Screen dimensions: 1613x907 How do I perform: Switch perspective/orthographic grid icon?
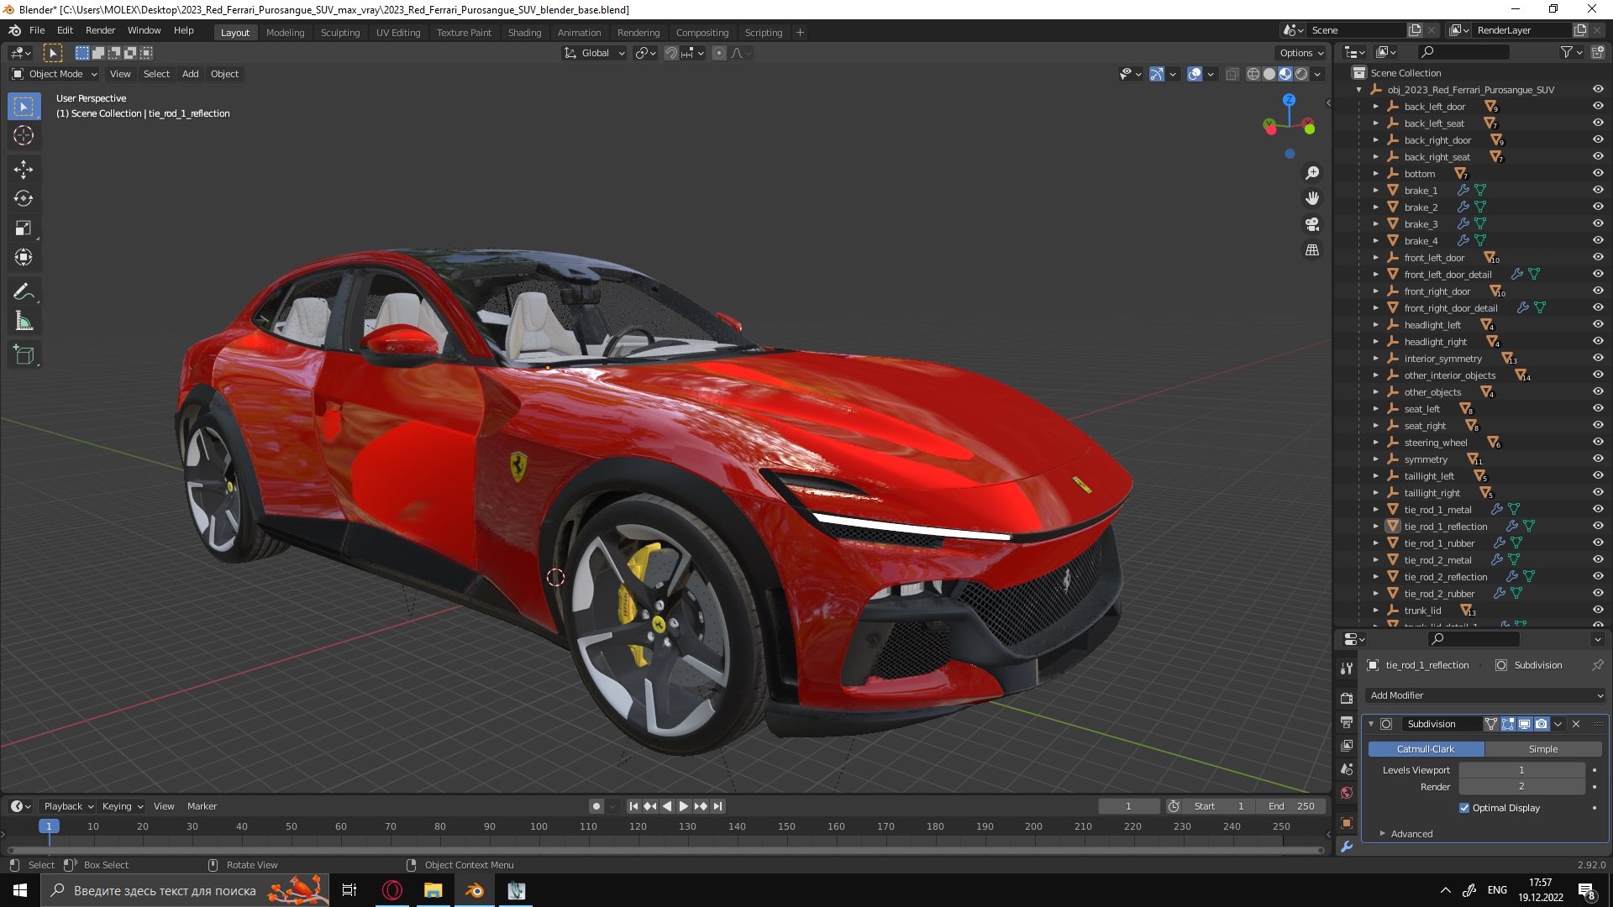[1311, 250]
